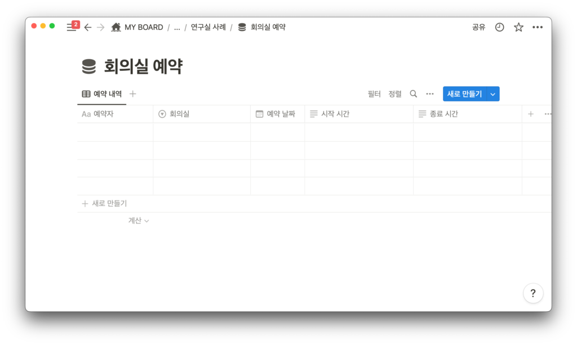Open view settings via ellipsis beside the search icon
Screen dimensions: 577x345
click(x=430, y=93)
